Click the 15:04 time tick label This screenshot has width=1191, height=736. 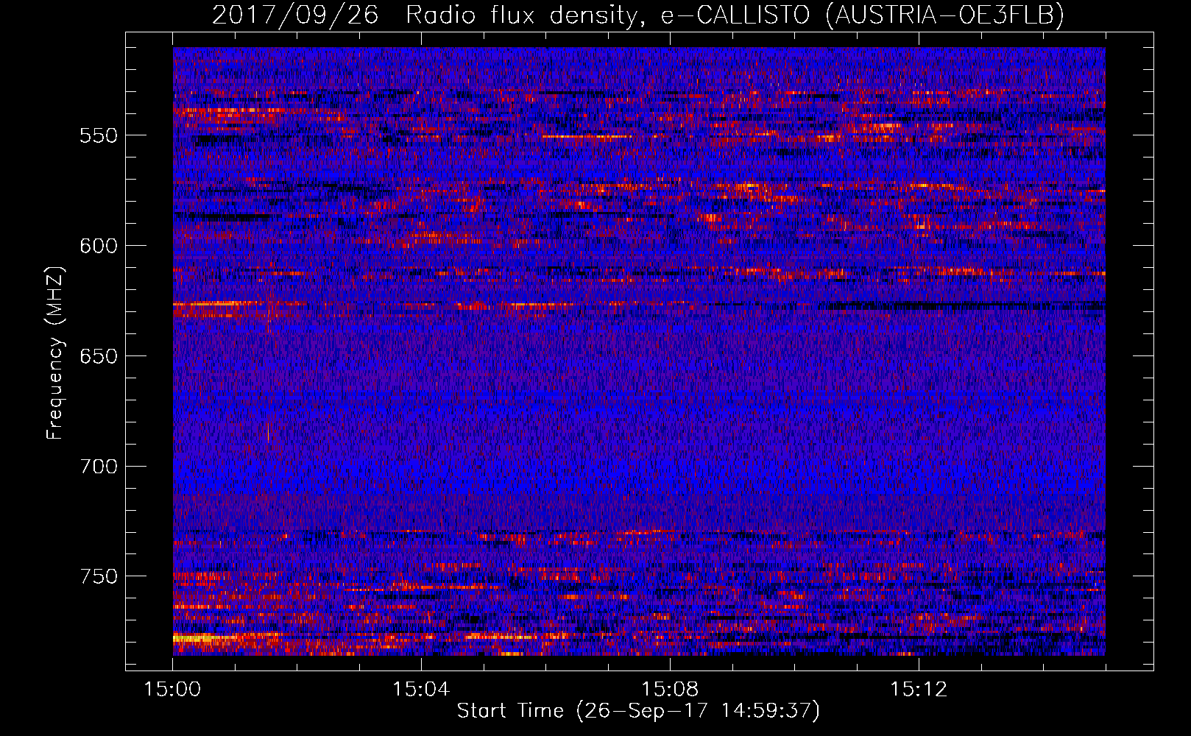tap(421, 690)
